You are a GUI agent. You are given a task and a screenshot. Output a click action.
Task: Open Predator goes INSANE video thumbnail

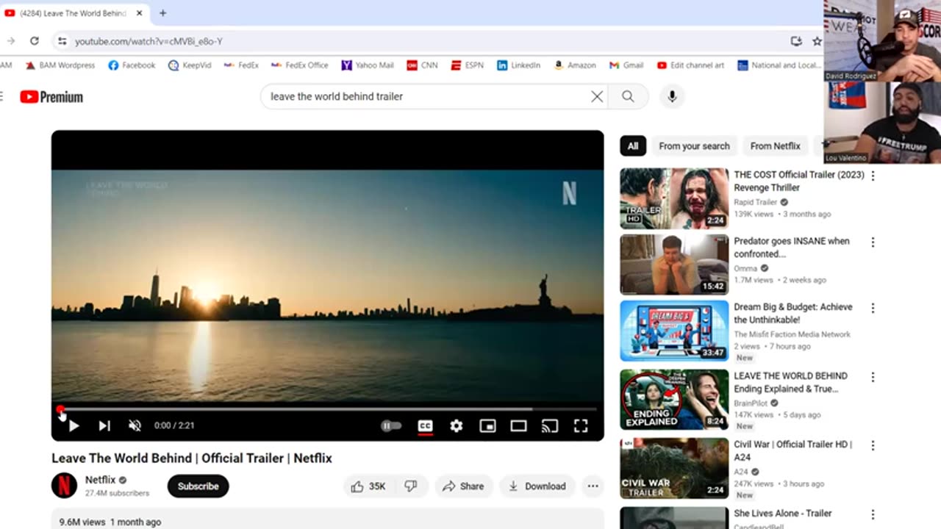(674, 264)
